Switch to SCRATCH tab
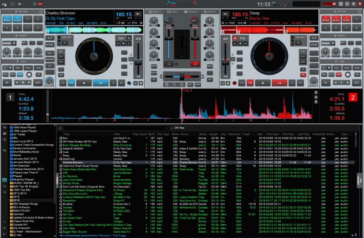The height and width of the screenshot is (238, 364). click(x=191, y=12)
